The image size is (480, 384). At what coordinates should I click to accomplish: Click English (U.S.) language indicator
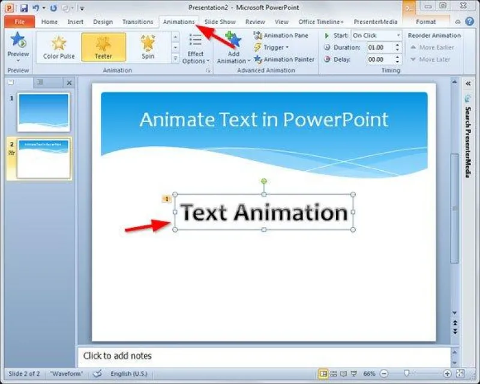(x=129, y=374)
